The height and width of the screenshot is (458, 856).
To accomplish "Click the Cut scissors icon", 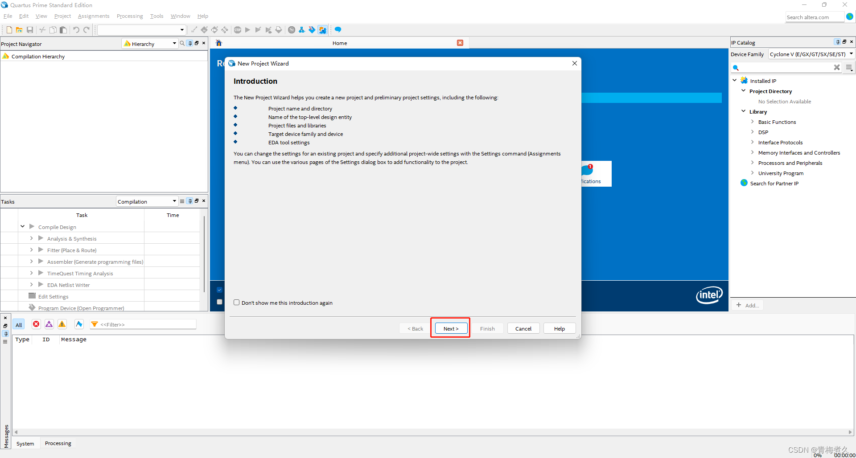I will 42,30.
